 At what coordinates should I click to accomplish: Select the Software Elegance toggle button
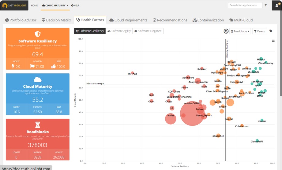pyautogui.click(x=148, y=31)
